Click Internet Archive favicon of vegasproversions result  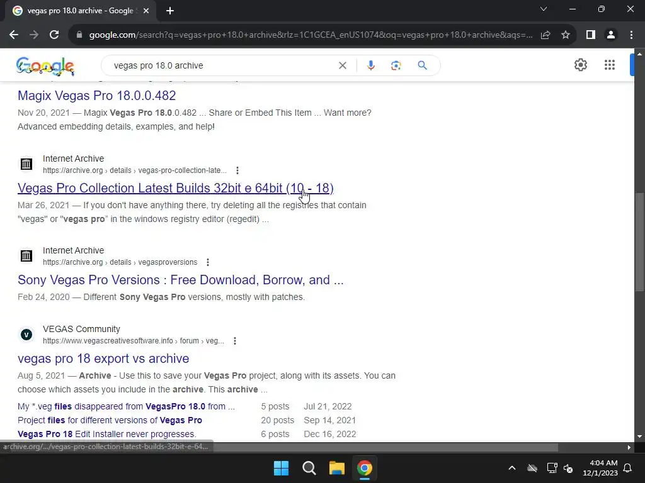tap(26, 256)
